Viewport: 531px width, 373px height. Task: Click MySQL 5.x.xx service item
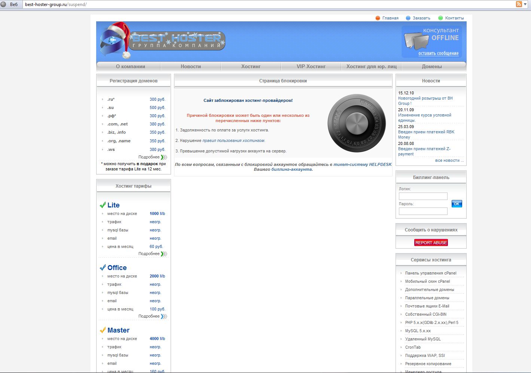point(418,331)
